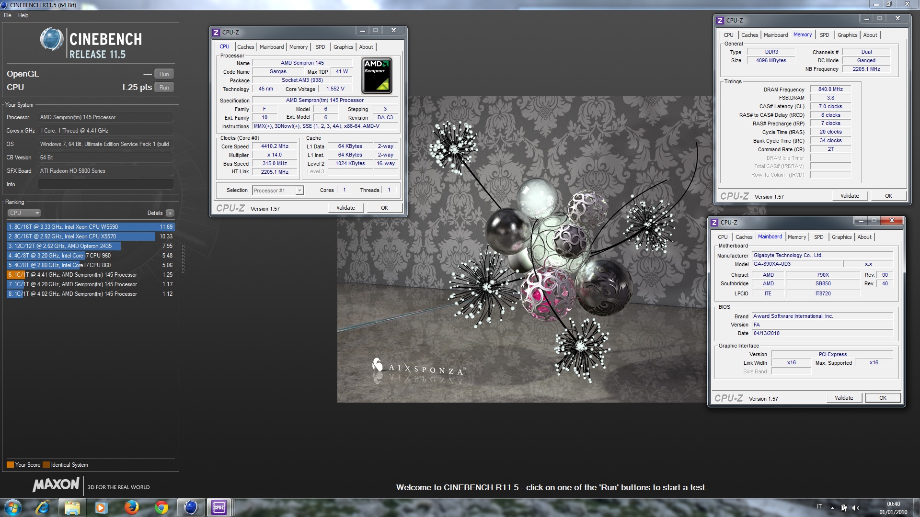
Task: Open Windows Media Player taskbar icon
Action: tap(101, 507)
